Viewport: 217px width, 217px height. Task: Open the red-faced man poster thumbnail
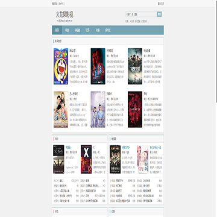pyautogui.click(x=98, y=66)
